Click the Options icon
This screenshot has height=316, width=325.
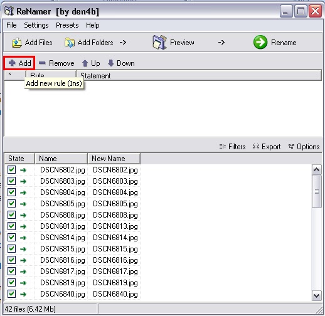(x=291, y=147)
